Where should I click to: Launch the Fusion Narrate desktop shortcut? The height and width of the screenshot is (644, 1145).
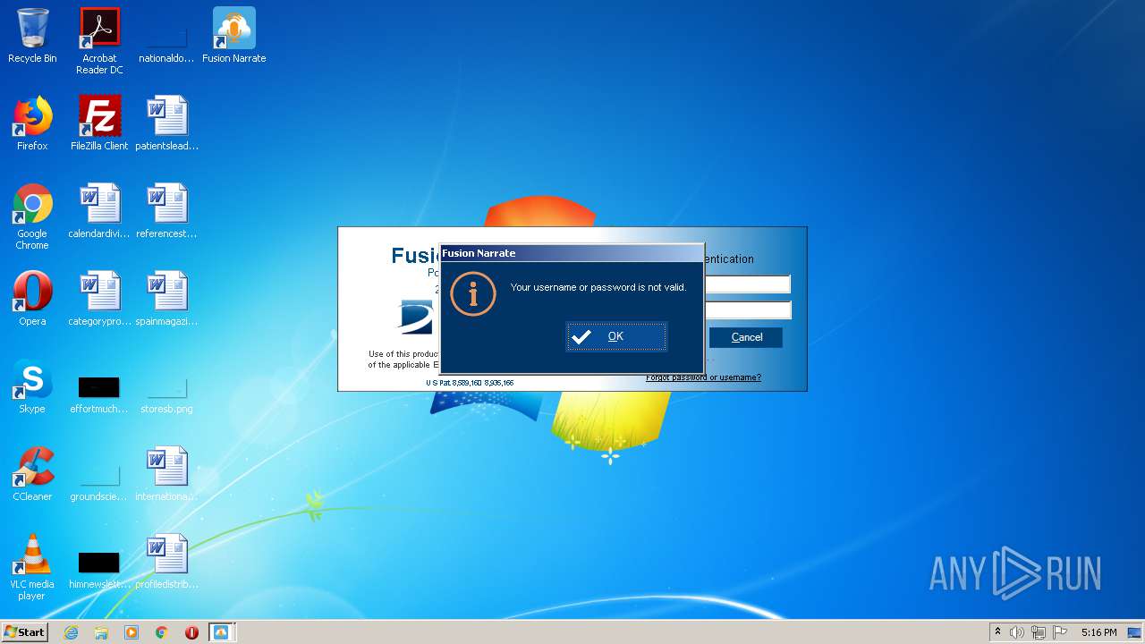pos(234,36)
